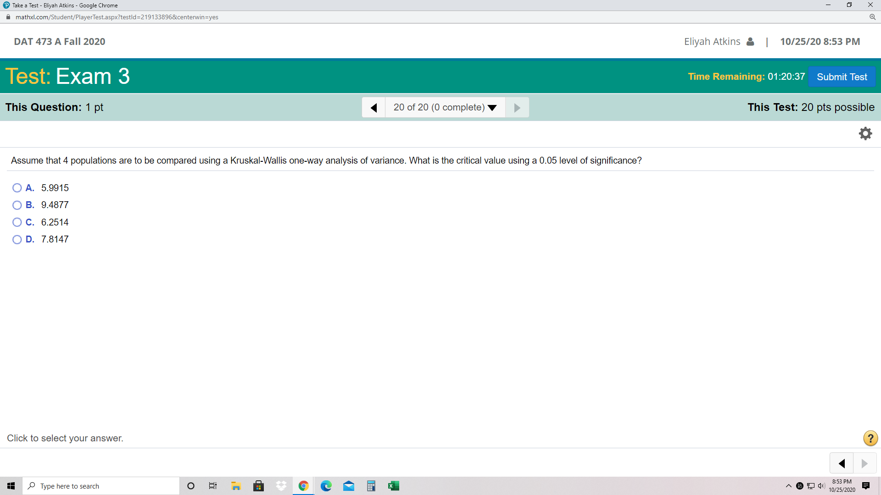Open the Help question mark bubble
Screen dimensions: 881x495
pyautogui.click(x=870, y=438)
